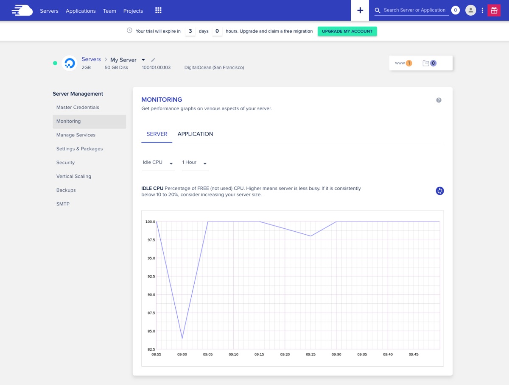This screenshot has width=509, height=385.
Task: Switch to the SERVER tab
Action: pos(157,134)
